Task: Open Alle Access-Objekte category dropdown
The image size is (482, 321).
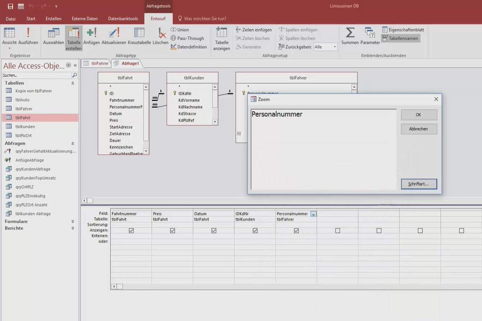Action: tap(68, 65)
